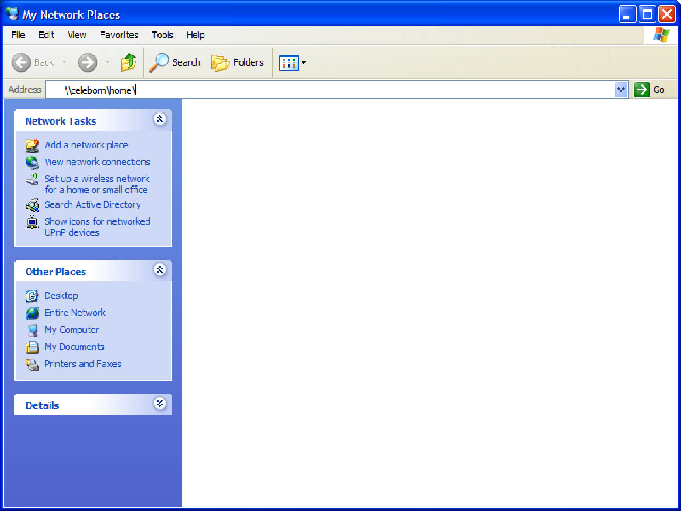Image resolution: width=681 pixels, height=511 pixels.
Task: Click Search Active Directory icon
Action: (33, 205)
